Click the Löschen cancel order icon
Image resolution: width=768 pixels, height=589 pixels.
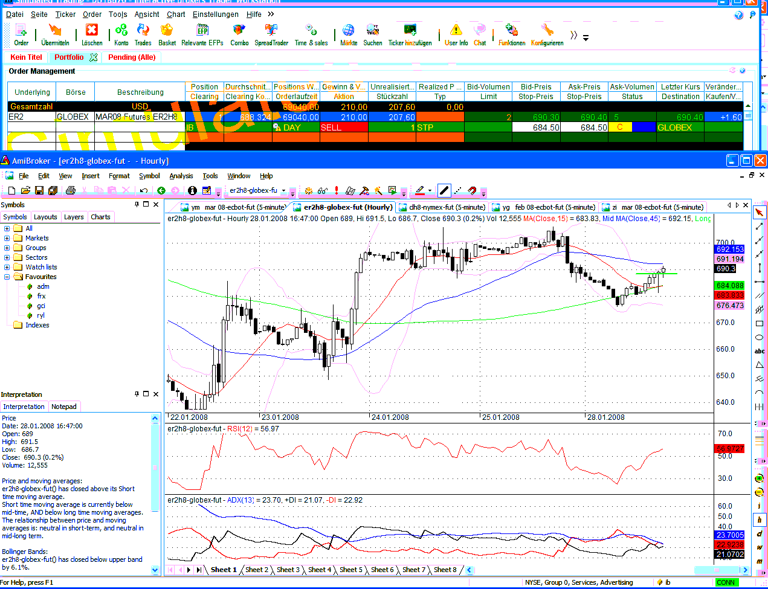(92, 34)
